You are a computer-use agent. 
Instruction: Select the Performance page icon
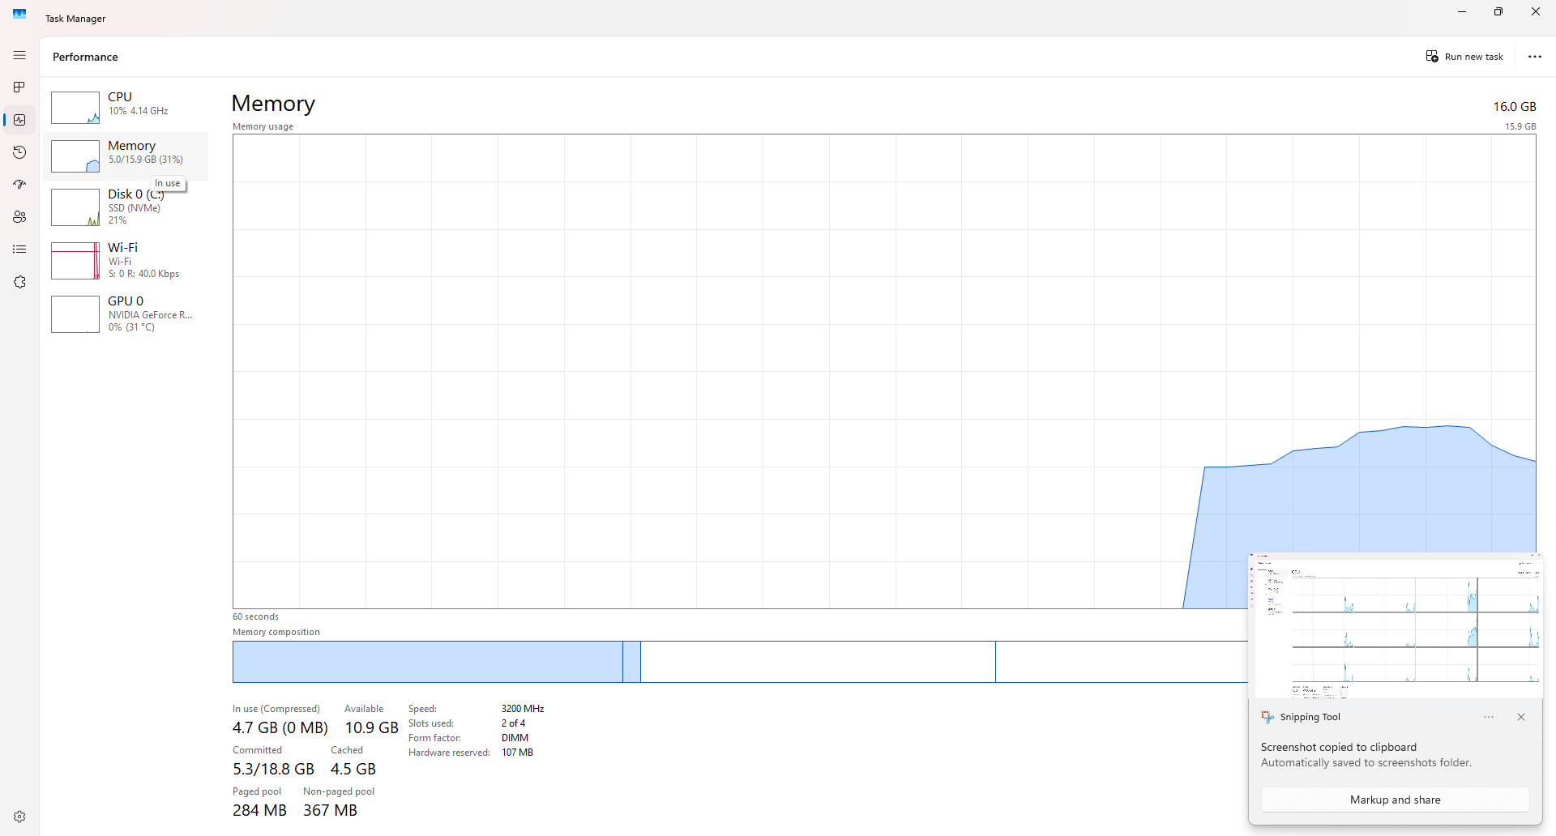pos(19,120)
